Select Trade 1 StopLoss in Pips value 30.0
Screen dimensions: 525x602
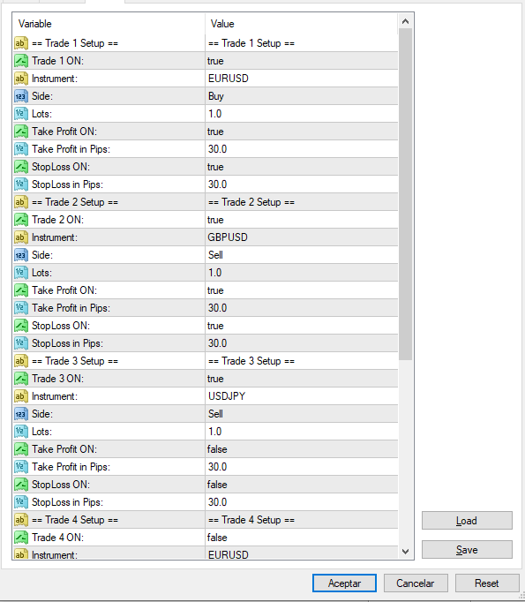coord(302,184)
